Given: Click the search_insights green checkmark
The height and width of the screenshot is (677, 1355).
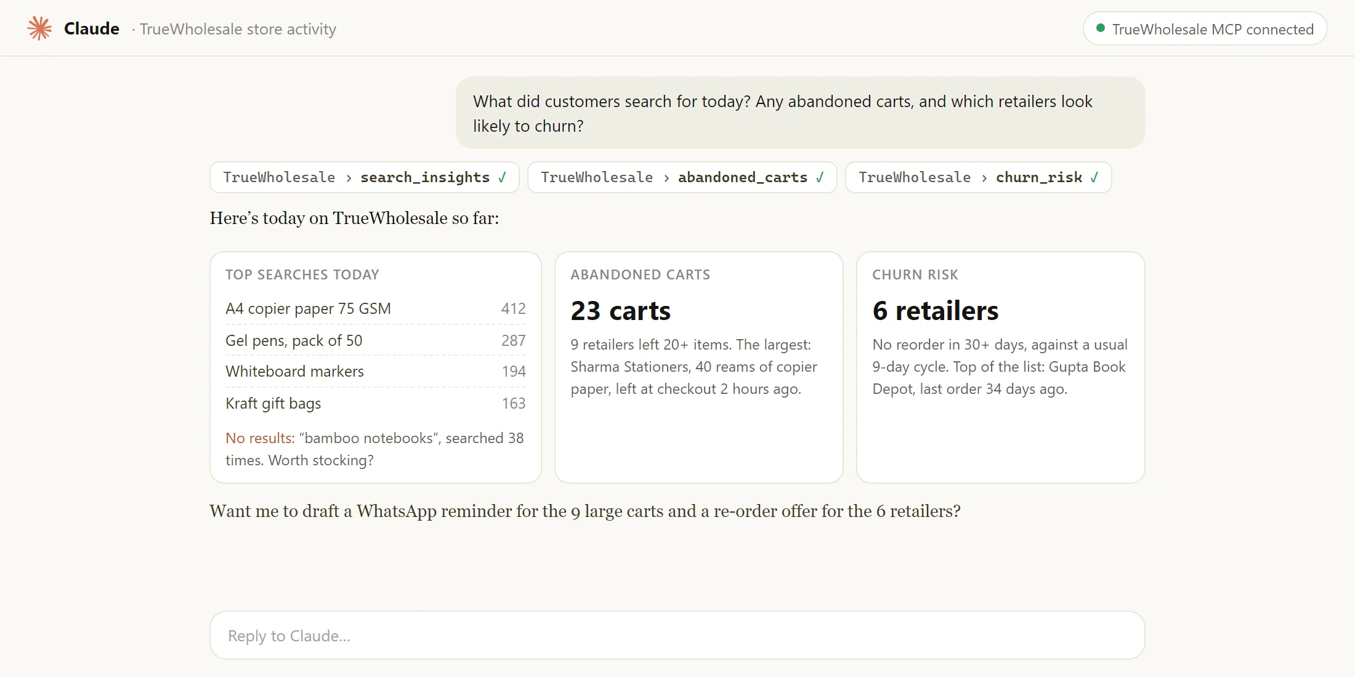Looking at the screenshot, I should (x=503, y=177).
